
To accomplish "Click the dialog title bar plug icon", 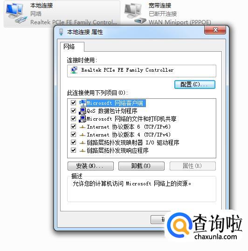I will [61, 32].
